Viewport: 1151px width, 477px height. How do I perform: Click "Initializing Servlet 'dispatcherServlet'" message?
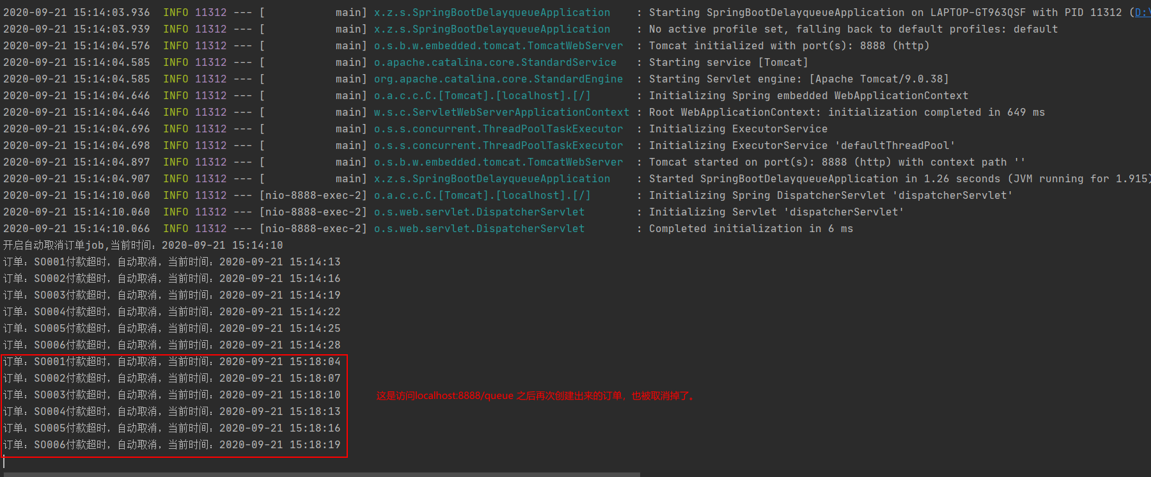tap(776, 212)
